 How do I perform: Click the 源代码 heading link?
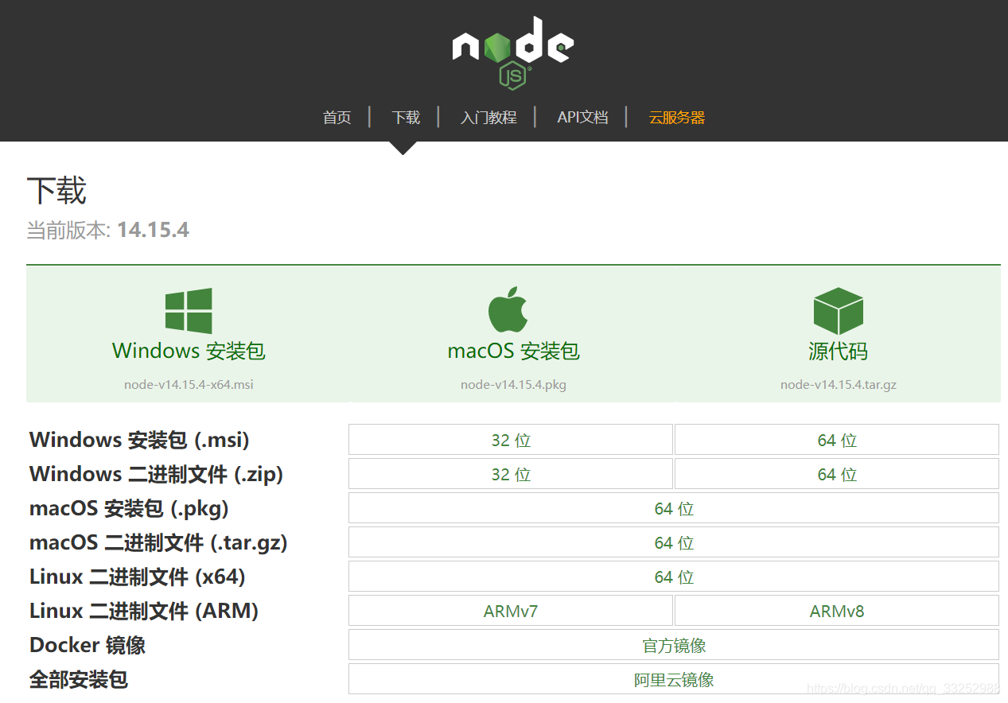click(x=838, y=351)
